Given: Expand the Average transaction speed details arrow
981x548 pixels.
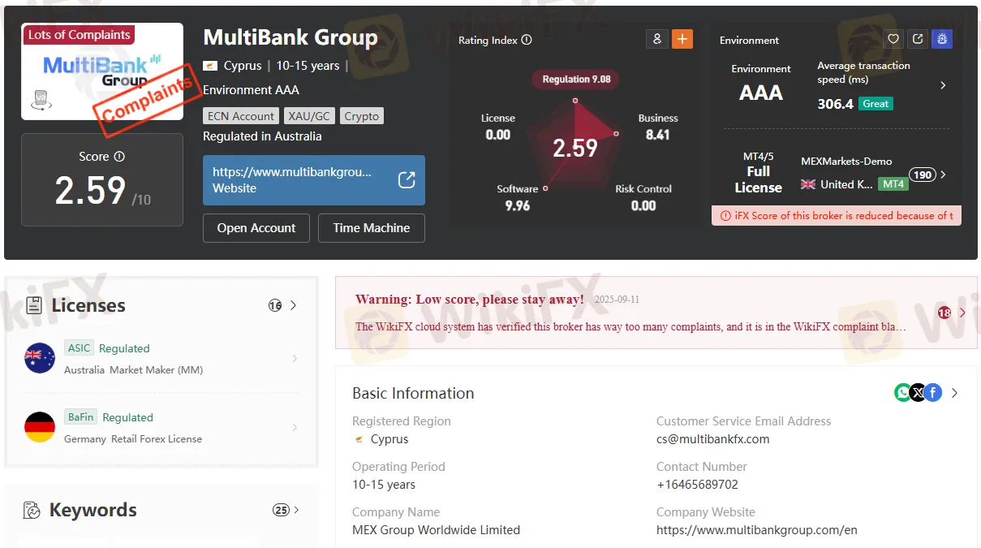Looking at the screenshot, I should (943, 85).
